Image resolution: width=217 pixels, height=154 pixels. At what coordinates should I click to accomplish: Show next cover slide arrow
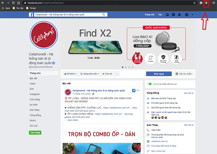point(192,46)
